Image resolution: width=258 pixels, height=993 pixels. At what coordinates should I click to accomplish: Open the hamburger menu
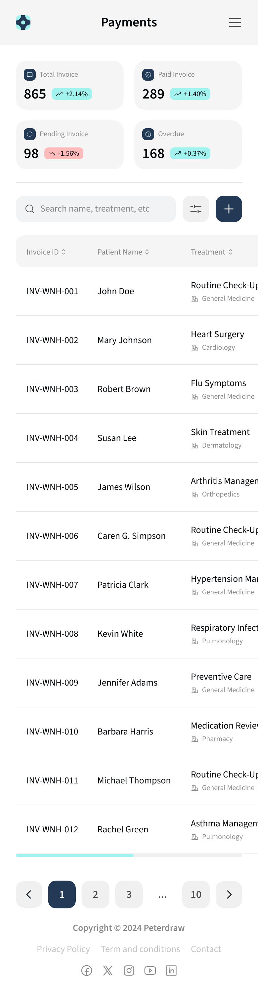pos(235,22)
